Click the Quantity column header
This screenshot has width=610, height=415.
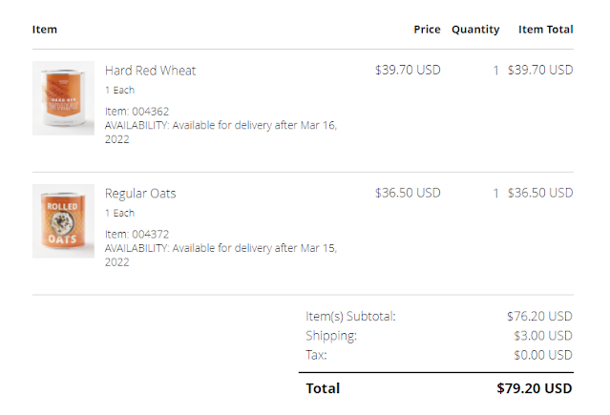tap(475, 30)
